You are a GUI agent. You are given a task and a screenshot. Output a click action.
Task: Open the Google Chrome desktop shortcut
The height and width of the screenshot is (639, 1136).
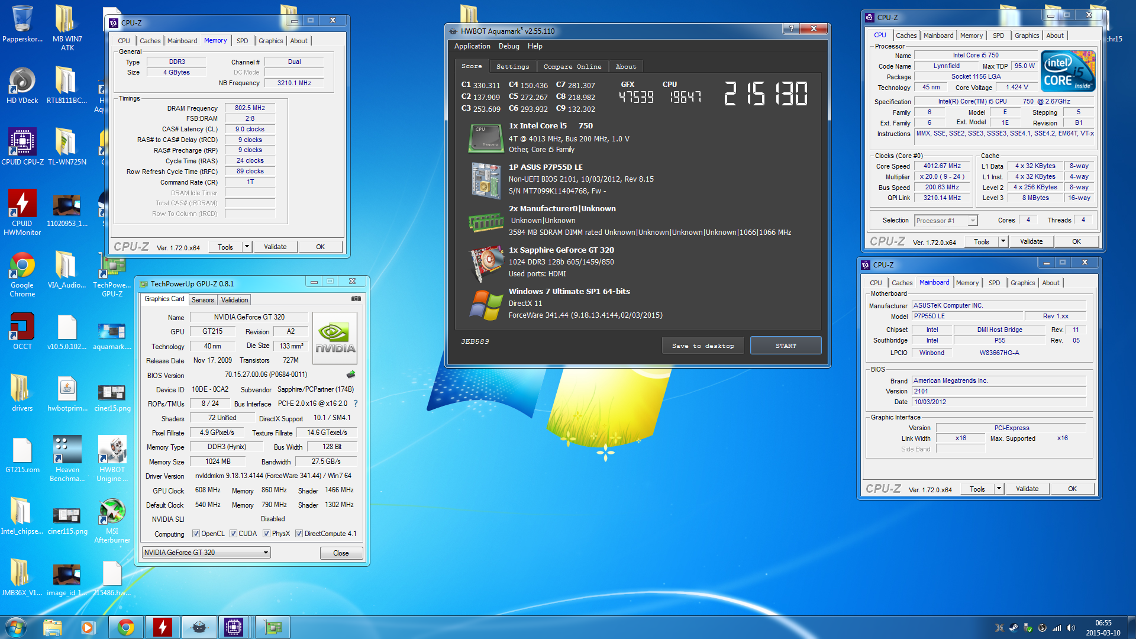22,273
